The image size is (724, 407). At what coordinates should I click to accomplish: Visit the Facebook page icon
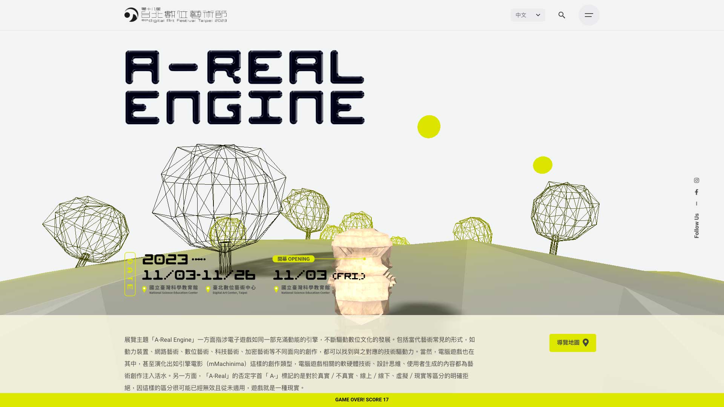click(x=696, y=192)
